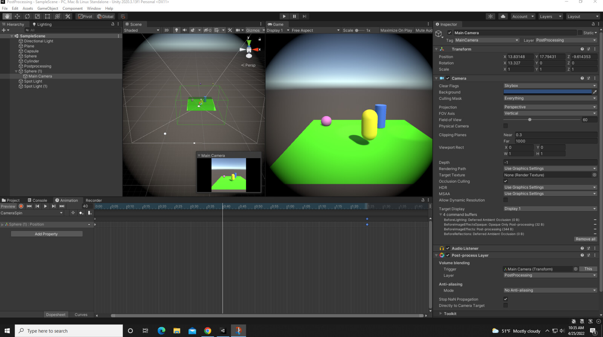Open the Anti-aliasing Mode dropdown
603x337 pixels.
click(550, 290)
